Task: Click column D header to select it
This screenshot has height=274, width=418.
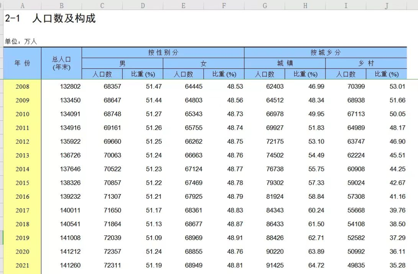Action: click(143, 5)
